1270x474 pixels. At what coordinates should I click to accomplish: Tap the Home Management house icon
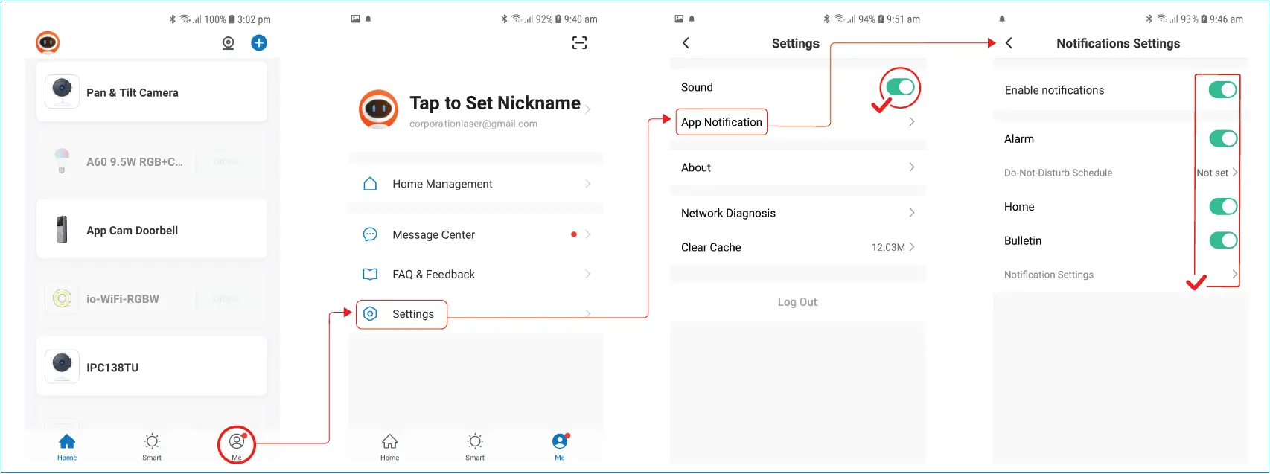pyautogui.click(x=370, y=184)
